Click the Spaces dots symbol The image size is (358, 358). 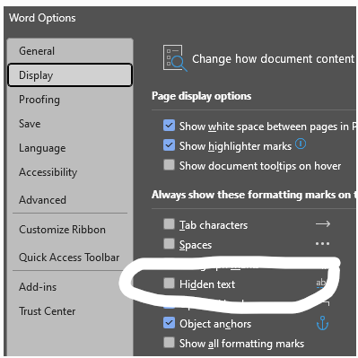click(322, 244)
